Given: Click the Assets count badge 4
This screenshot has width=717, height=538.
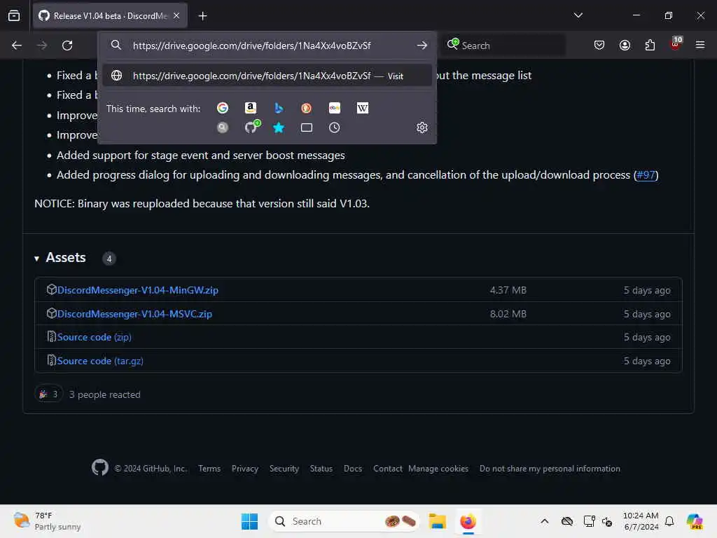Looking at the screenshot, I should [109, 259].
